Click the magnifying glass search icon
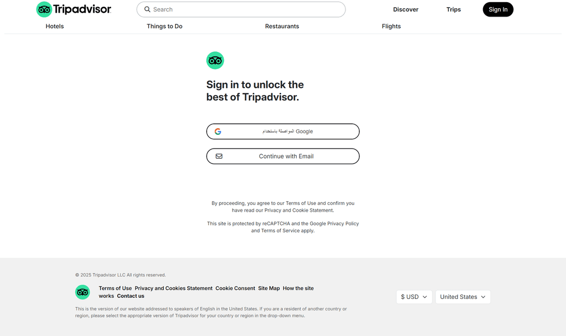 [147, 9]
